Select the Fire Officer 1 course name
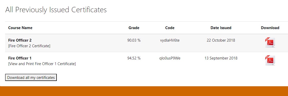The height and width of the screenshot is (96, 288). pyautogui.click(x=20, y=58)
